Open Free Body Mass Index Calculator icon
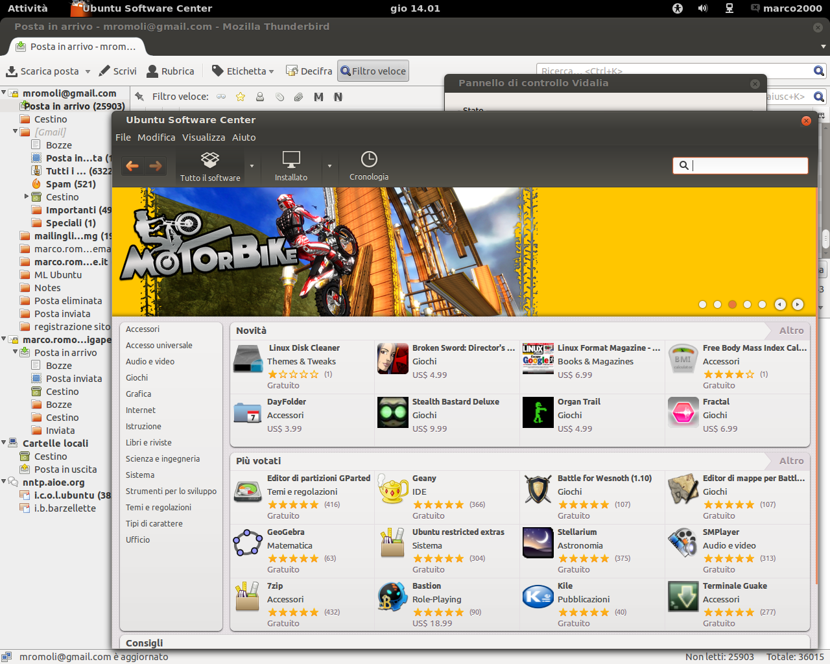 point(683,359)
